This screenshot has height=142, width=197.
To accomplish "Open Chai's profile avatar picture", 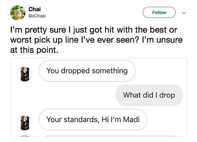I will [18, 13].
